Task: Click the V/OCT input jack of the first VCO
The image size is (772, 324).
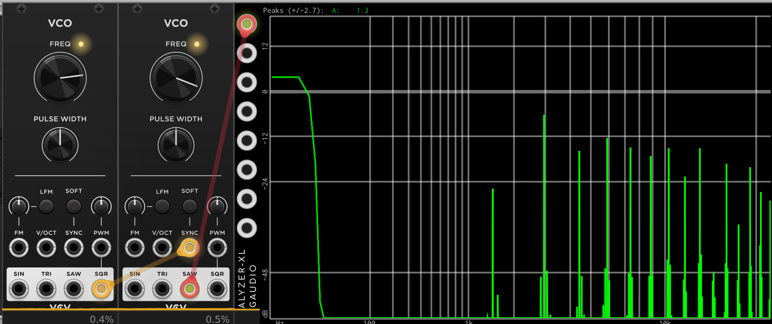Action: click(46, 247)
